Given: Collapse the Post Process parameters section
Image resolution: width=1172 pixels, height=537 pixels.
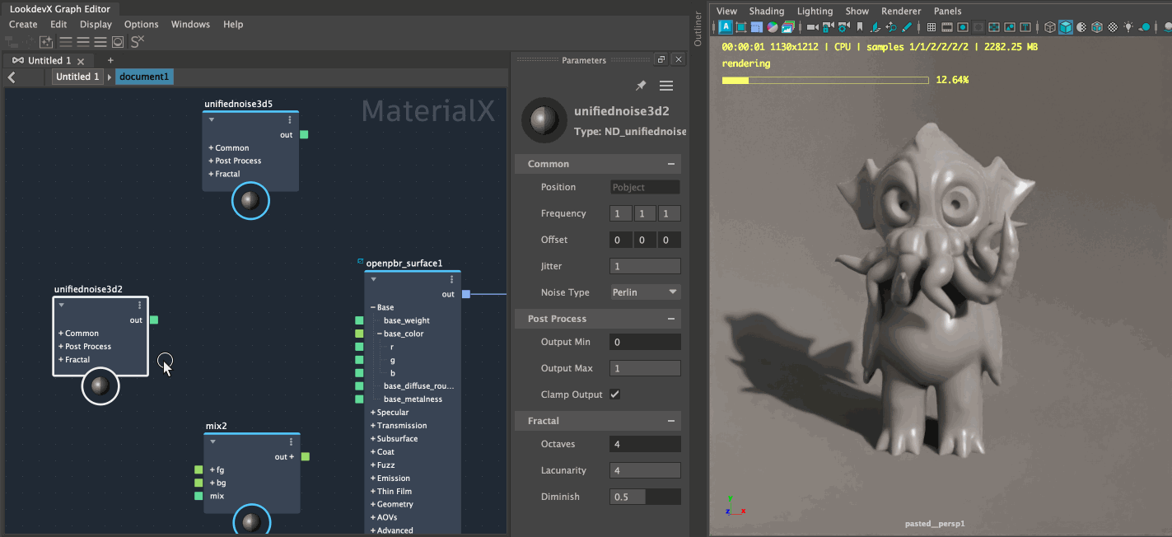Looking at the screenshot, I should coord(672,319).
